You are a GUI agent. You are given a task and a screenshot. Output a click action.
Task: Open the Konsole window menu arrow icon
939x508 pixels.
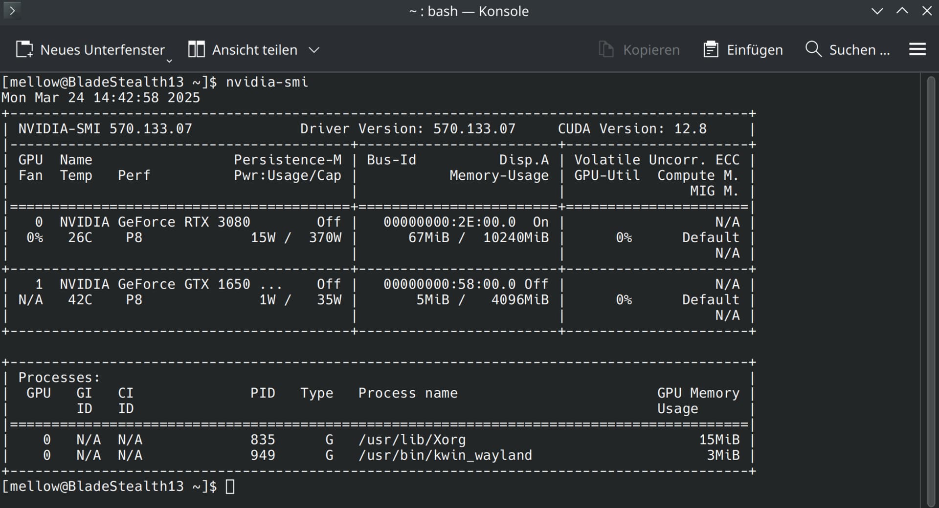[12, 10]
